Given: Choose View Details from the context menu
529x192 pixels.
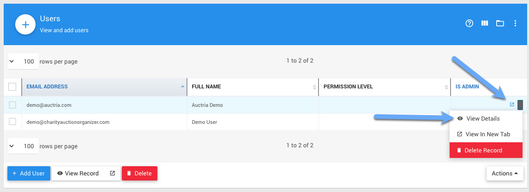Looking at the screenshot, I should (483, 119).
